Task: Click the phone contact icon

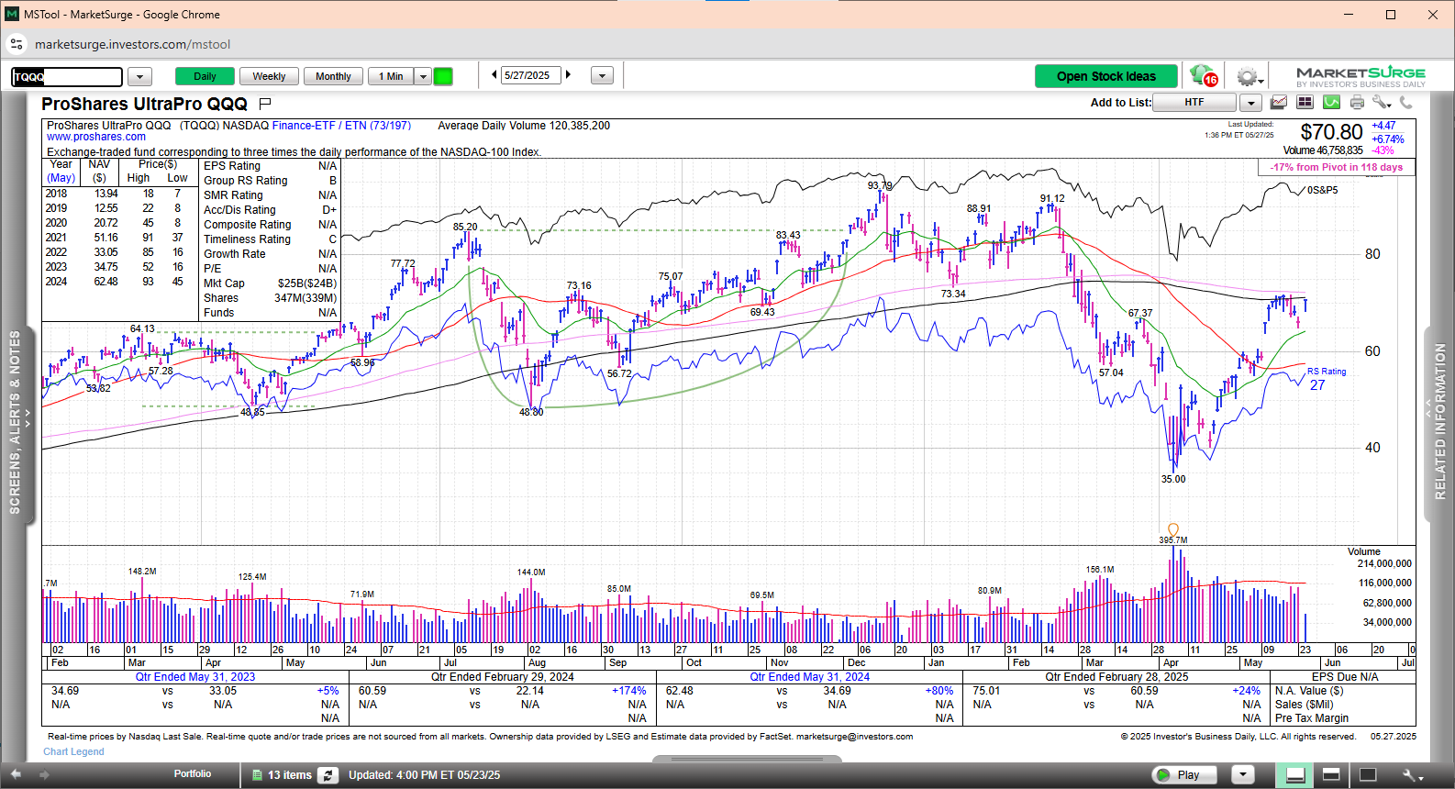Action: coord(1405,103)
